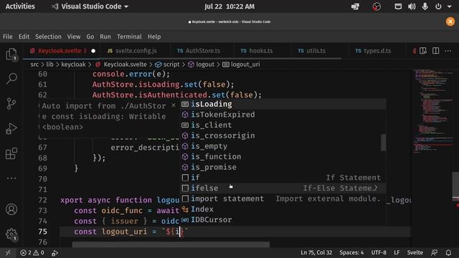Open the Go menu
The height and width of the screenshot is (258, 459).
(x=90, y=37)
